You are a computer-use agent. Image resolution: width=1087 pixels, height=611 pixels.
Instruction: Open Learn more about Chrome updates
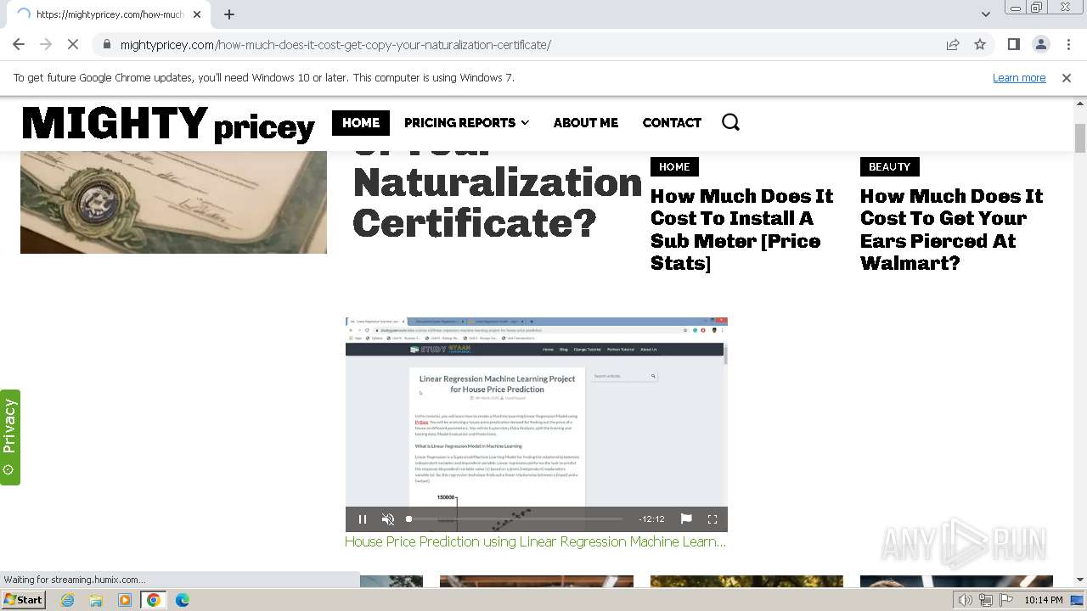coord(1019,77)
